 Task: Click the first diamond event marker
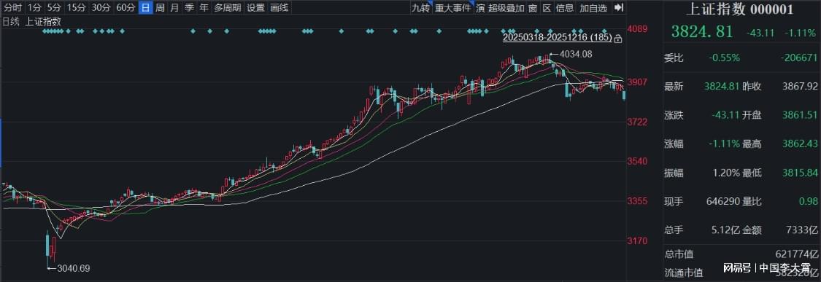tap(45, 31)
